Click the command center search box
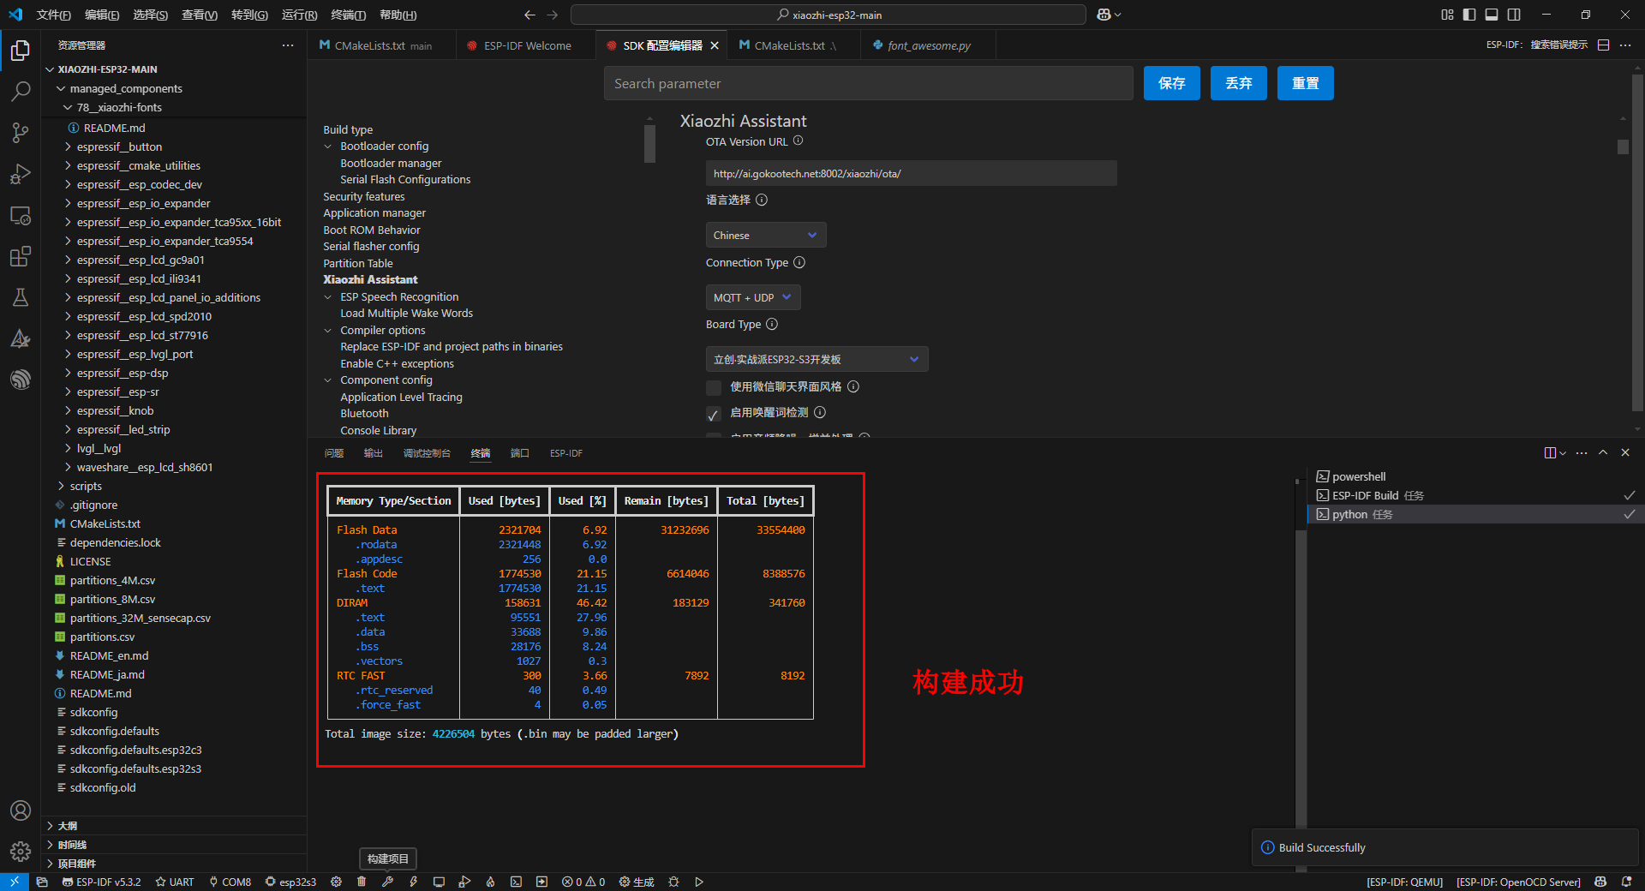This screenshot has height=891, width=1645. pos(828,15)
